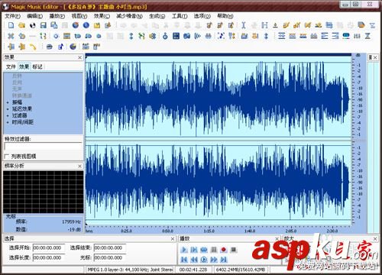The height and width of the screenshot is (275, 382).
Task: Click the 00:02:41.228 duration in status bar
Action: (193, 270)
